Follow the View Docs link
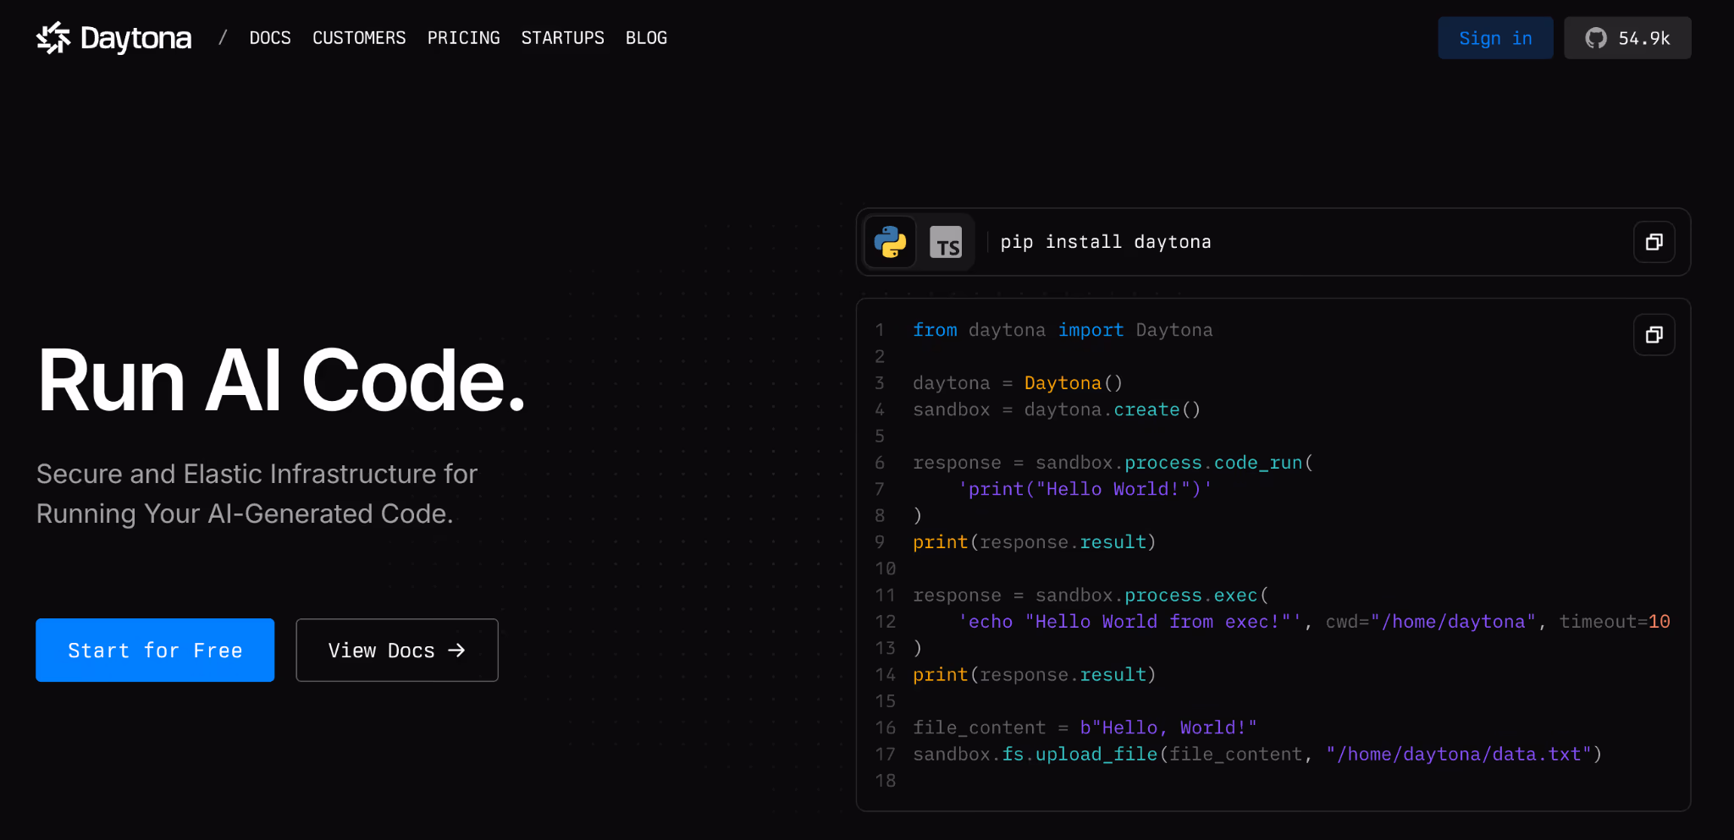1734x840 pixels. [x=396, y=650]
